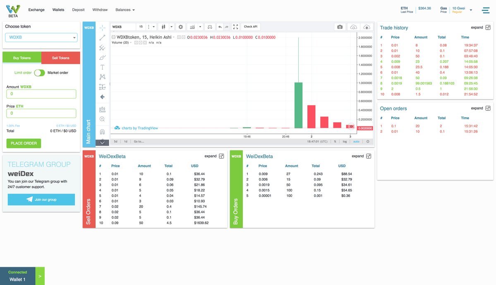The width and height of the screenshot is (496, 285).
Task: Open the hamburger menu in header
Action: (486, 10)
